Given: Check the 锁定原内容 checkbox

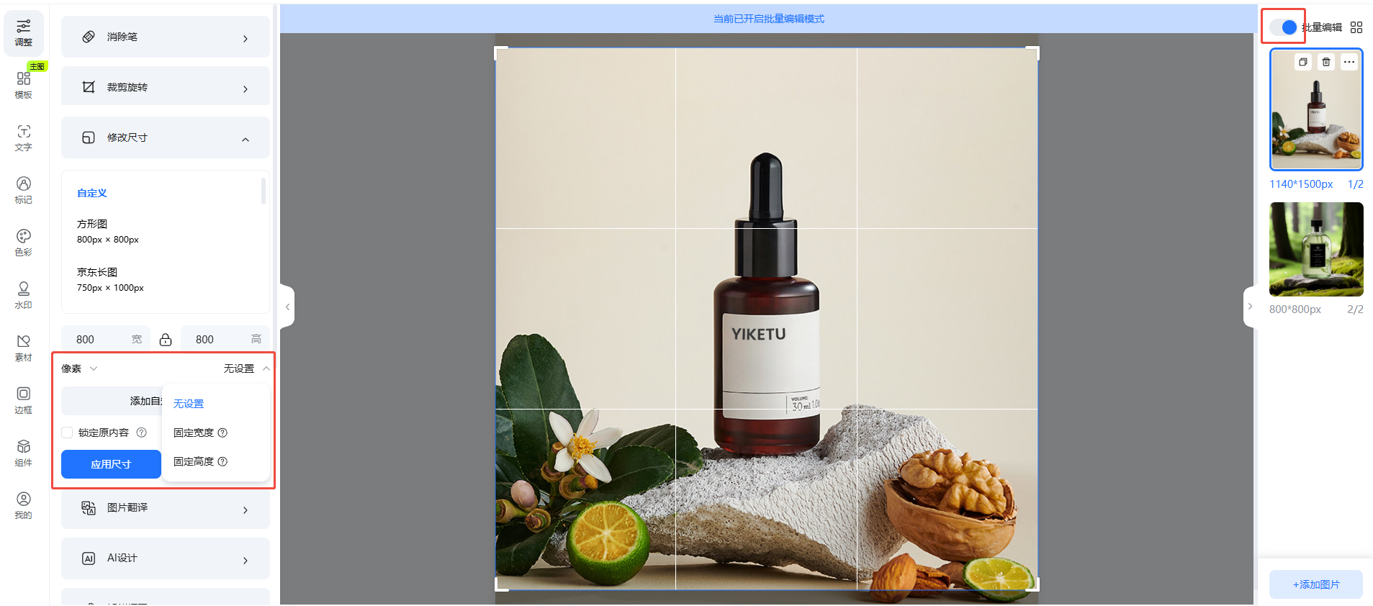Looking at the screenshot, I should (x=67, y=433).
